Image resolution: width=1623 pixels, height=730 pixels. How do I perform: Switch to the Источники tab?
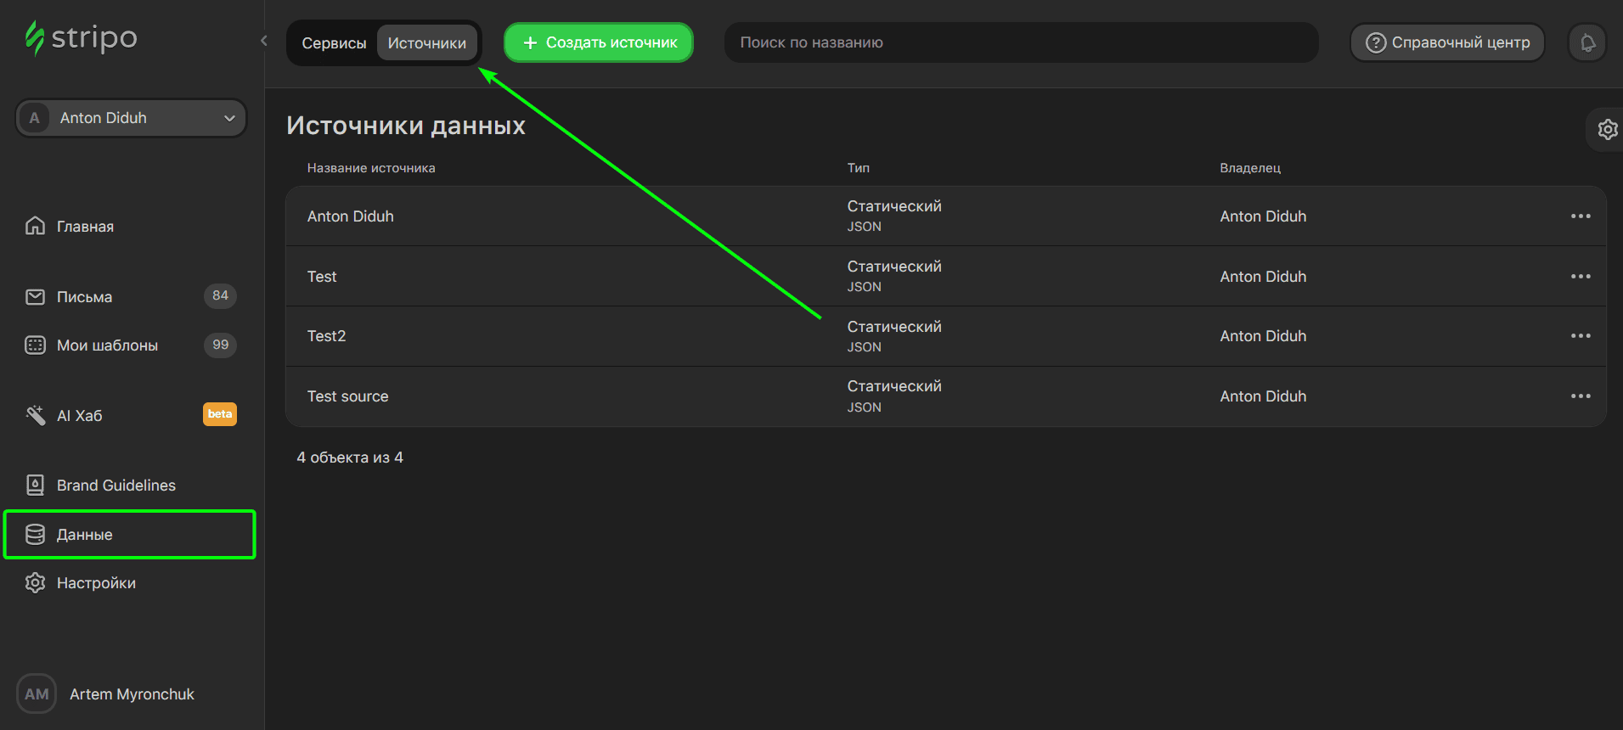coord(426,43)
